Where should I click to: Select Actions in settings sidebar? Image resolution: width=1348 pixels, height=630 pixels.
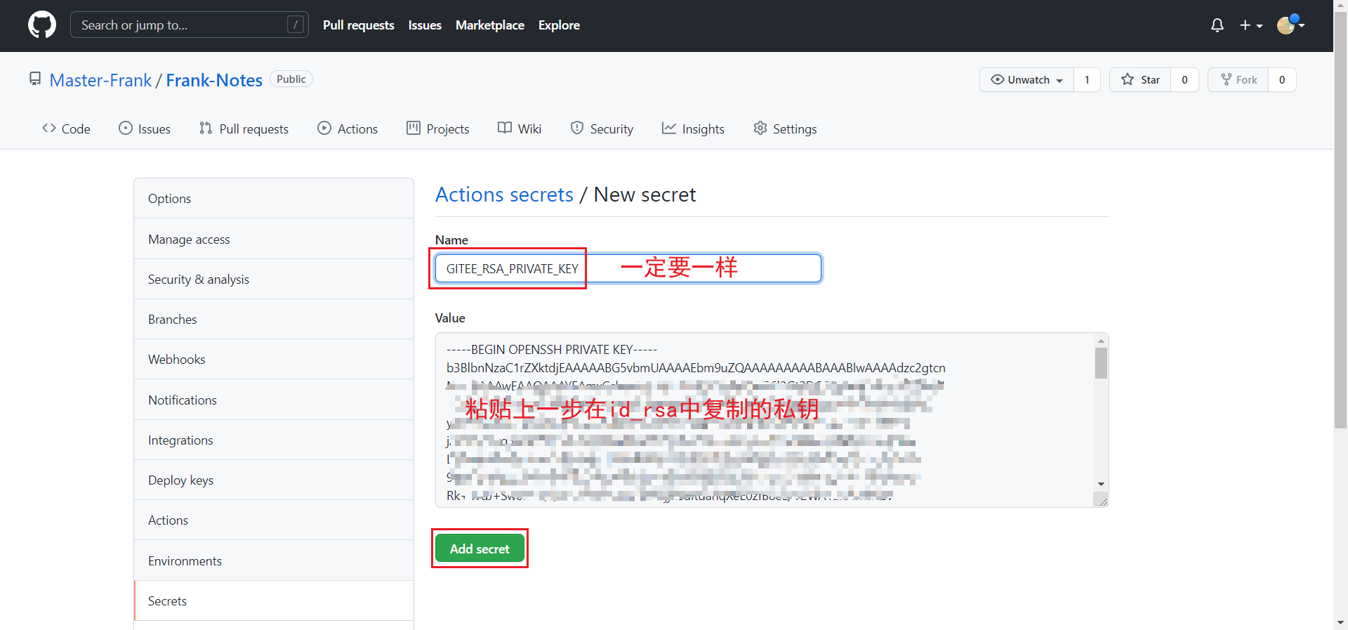tap(274, 520)
